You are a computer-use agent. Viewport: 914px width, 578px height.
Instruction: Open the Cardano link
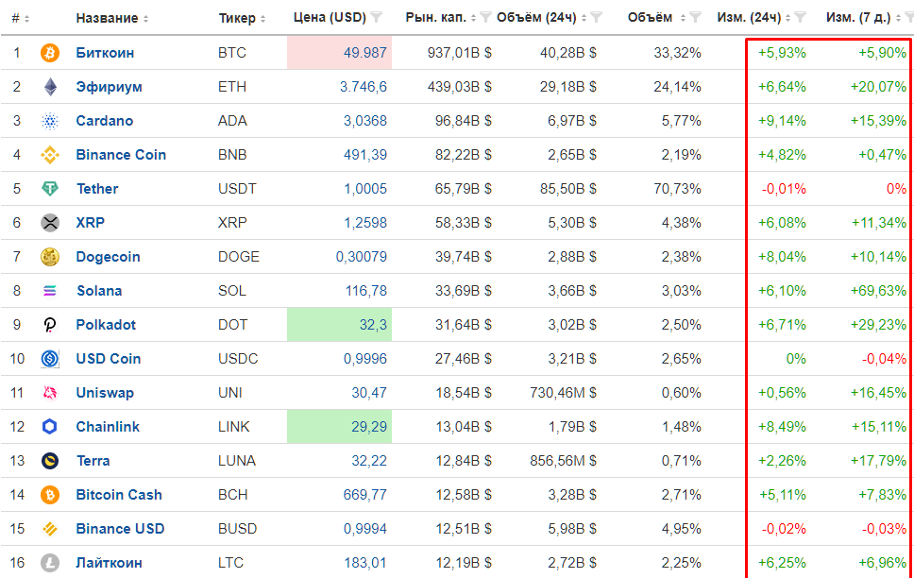[105, 121]
